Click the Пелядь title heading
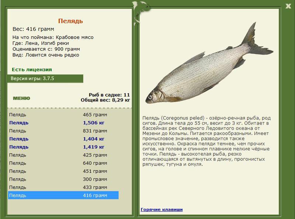 70,21
